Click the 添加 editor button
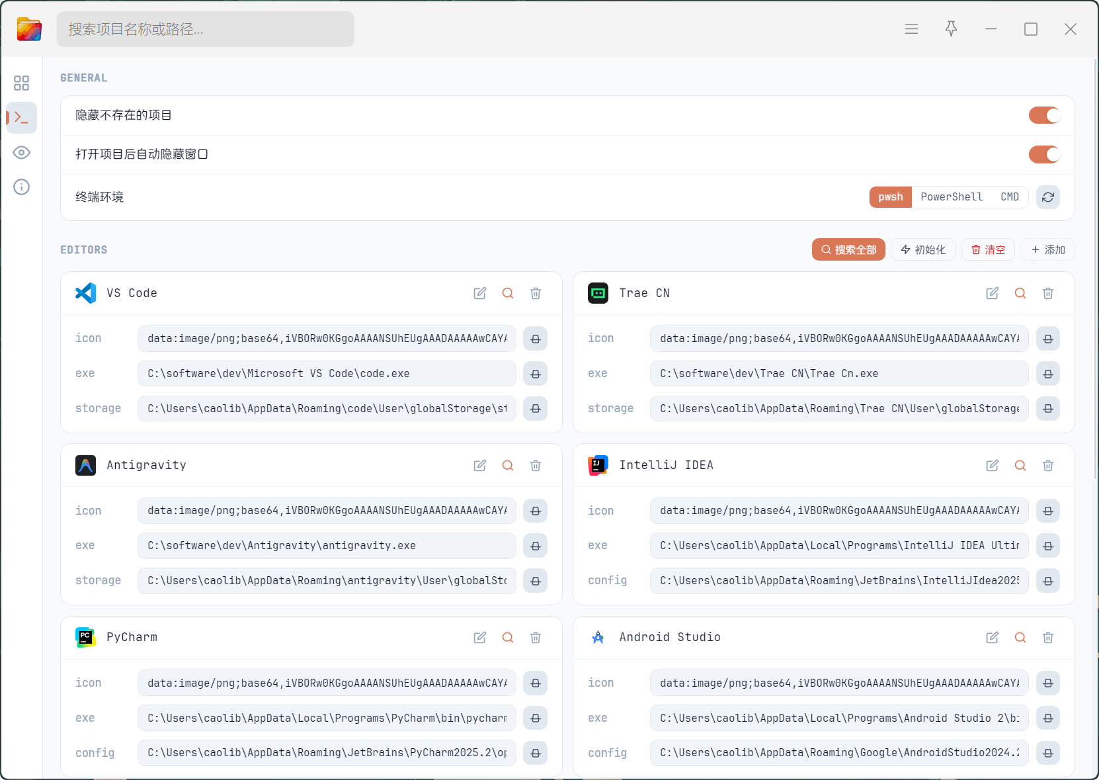 click(x=1048, y=249)
